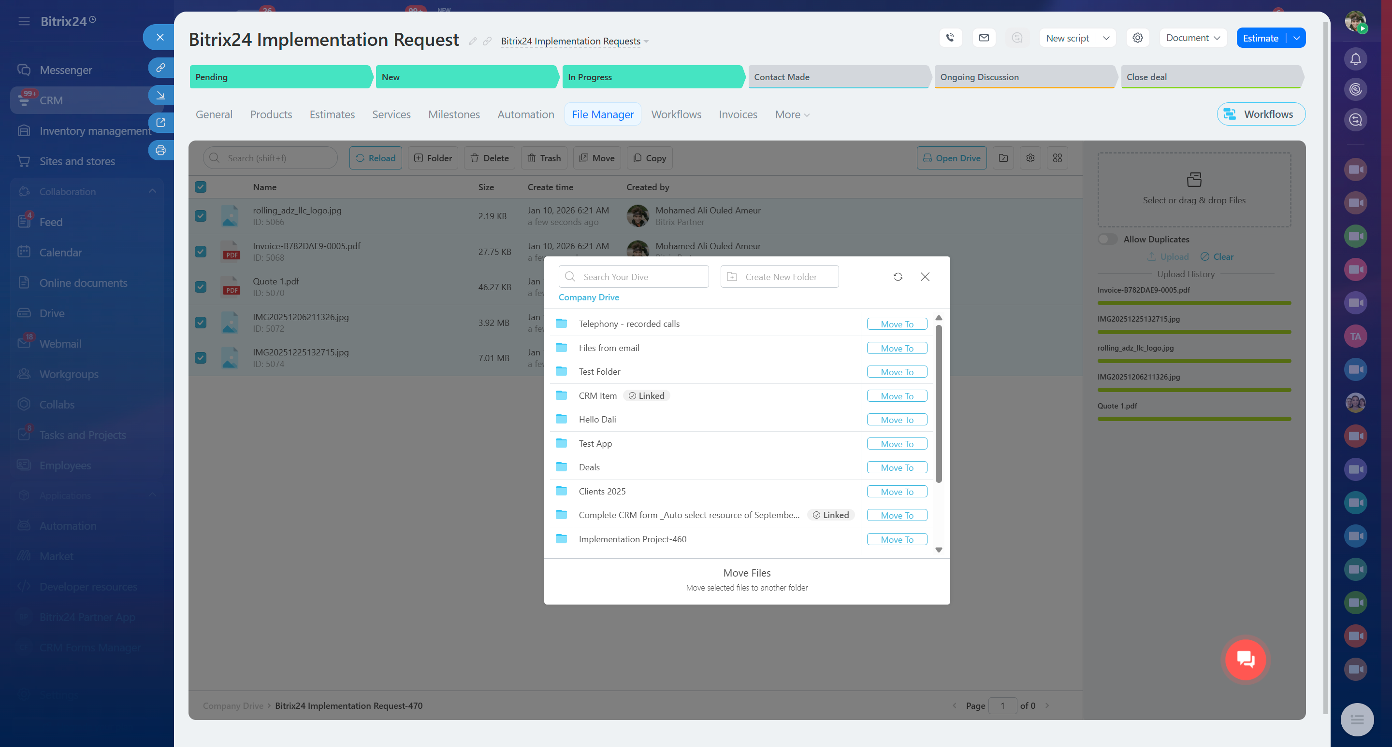This screenshot has height=747, width=1392.
Task: Open the gear settings icon beside New script
Action: pyautogui.click(x=1137, y=38)
